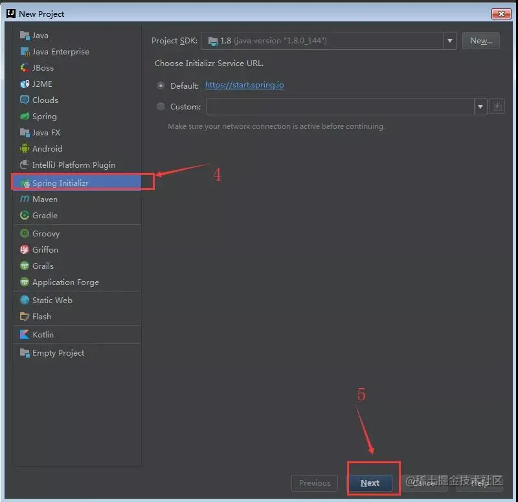
Task: Click the Cancel button
Action: pos(425,483)
